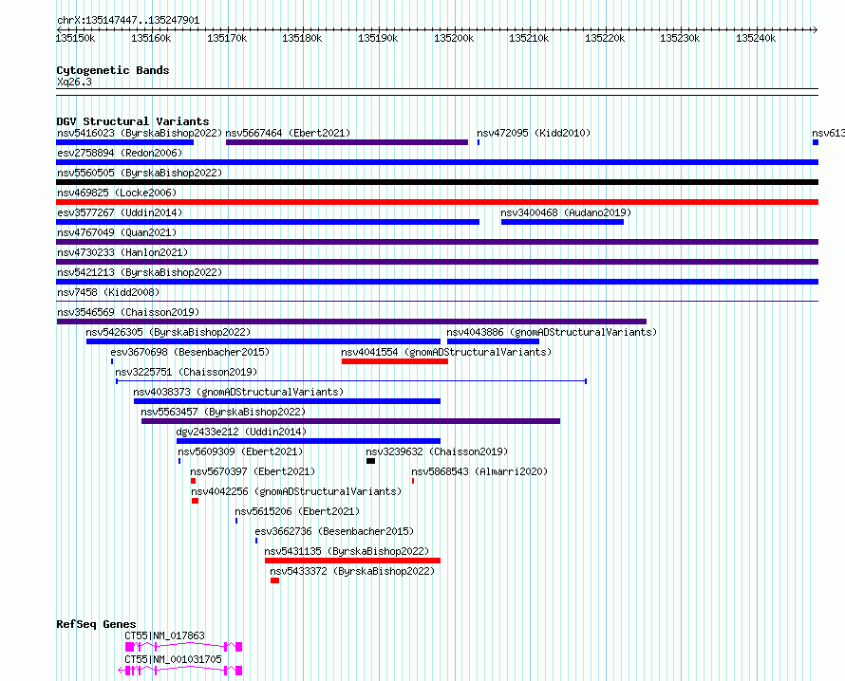Open nsv4038373 (gnomADStructuralVariants) label

(x=238, y=392)
